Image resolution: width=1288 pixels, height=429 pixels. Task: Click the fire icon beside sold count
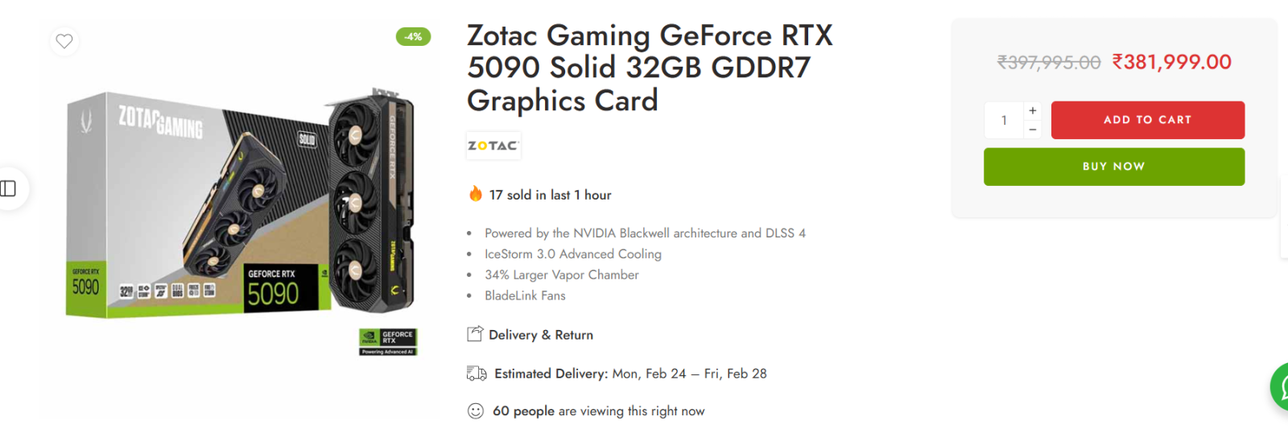point(476,194)
